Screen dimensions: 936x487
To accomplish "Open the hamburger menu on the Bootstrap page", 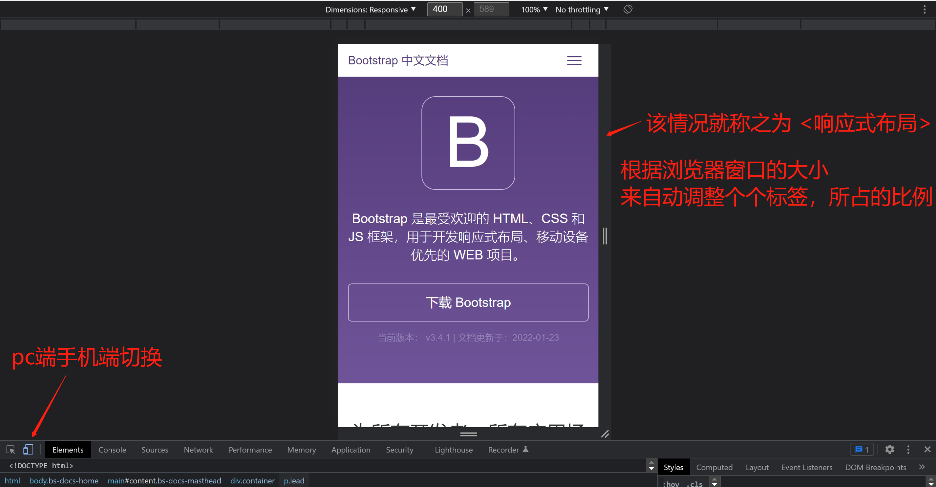I will (x=574, y=60).
